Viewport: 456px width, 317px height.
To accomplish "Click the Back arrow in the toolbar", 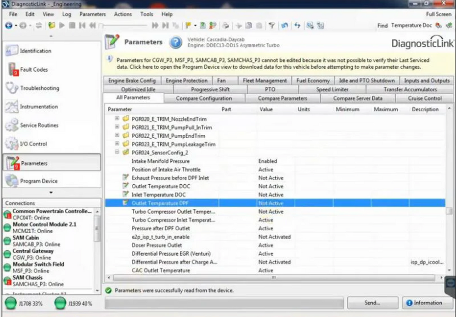I will point(9,26).
